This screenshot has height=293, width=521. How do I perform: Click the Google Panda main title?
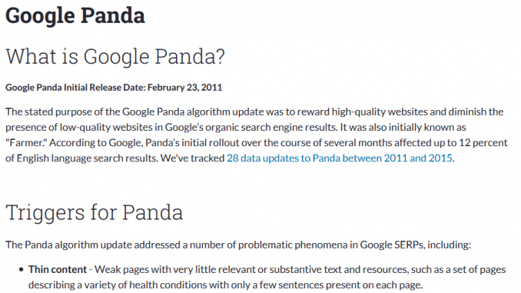pyautogui.click(x=75, y=15)
